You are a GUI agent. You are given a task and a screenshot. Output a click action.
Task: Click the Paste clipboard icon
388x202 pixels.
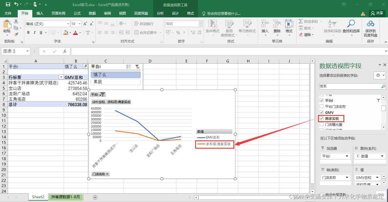coord(7,24)
